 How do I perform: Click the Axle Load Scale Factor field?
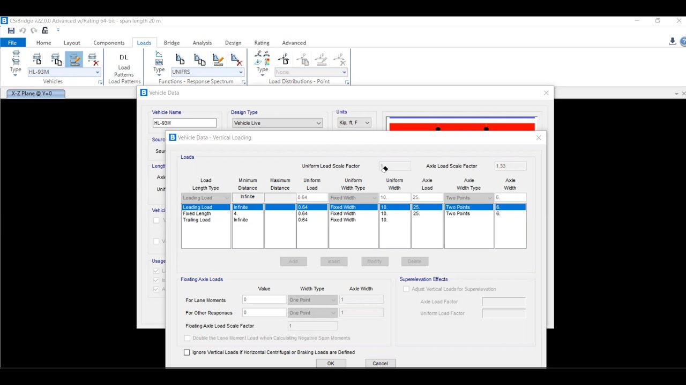(510, 166)
